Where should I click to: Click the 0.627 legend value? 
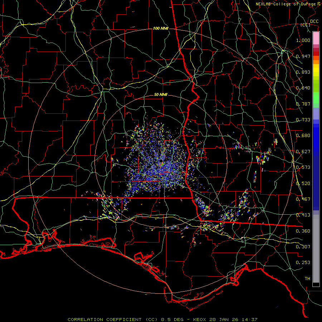pos(303,152)
